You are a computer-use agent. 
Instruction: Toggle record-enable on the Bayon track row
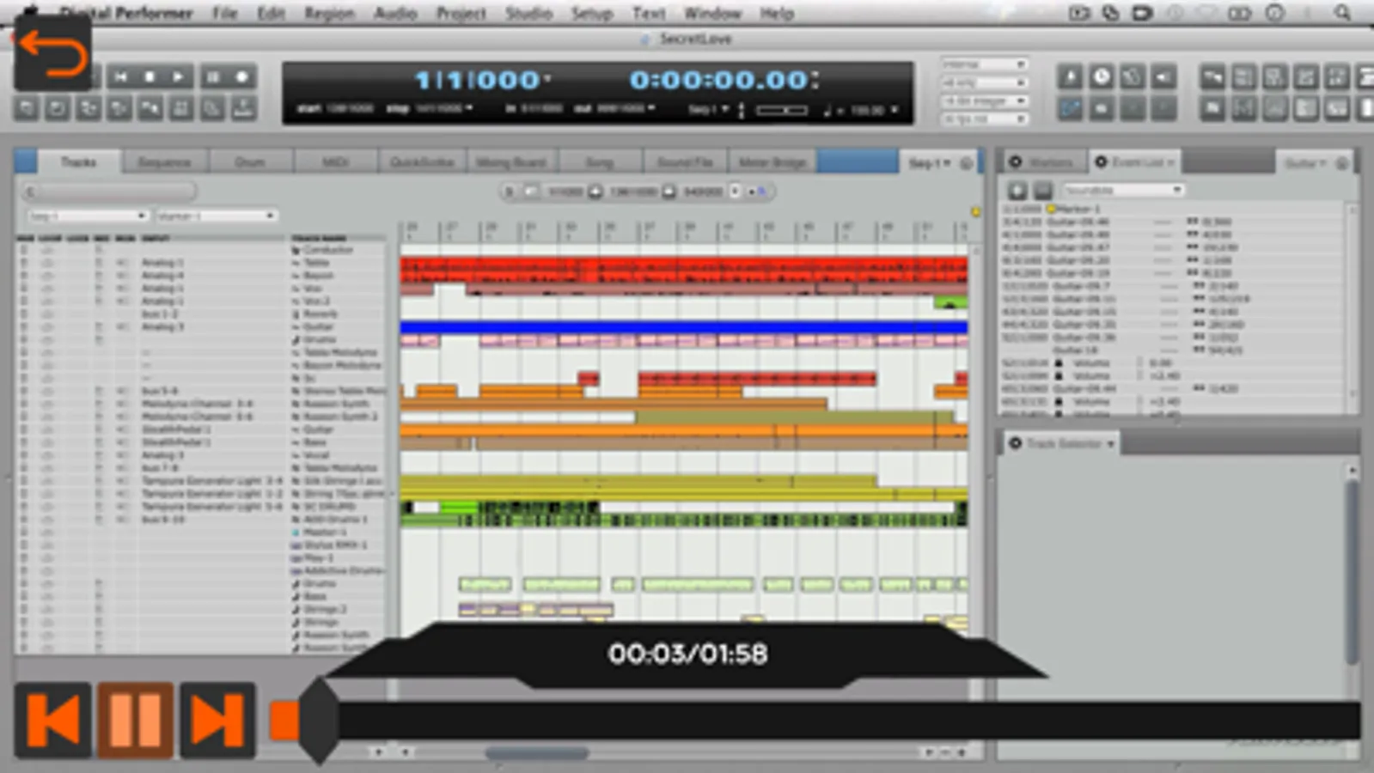pos(99,275)
